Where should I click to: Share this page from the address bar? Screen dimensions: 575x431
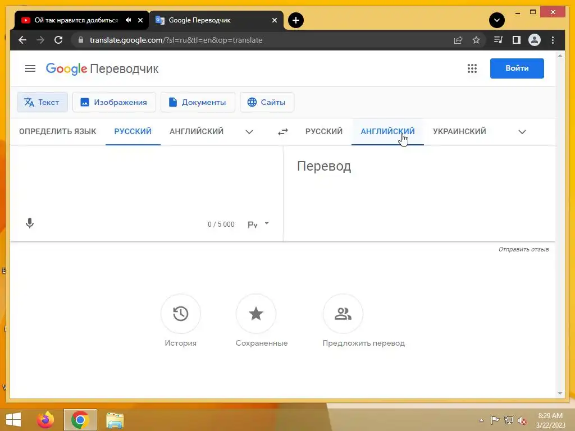pyautogui.click(x=458, y=40)
